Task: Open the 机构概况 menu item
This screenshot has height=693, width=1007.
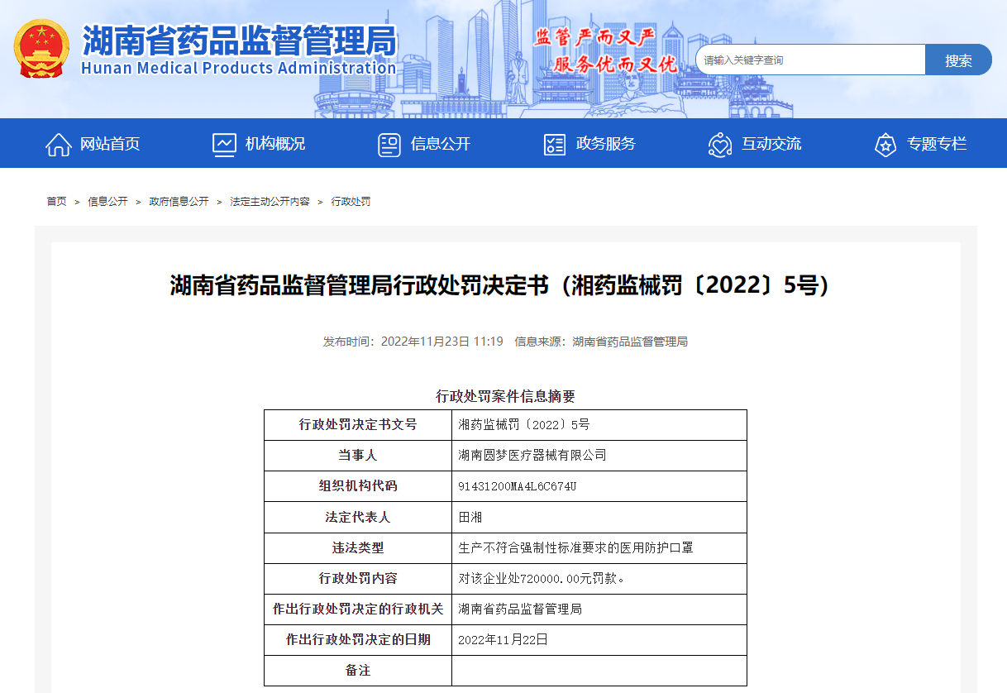Action: pyautogui.click(x=275, y=144)
